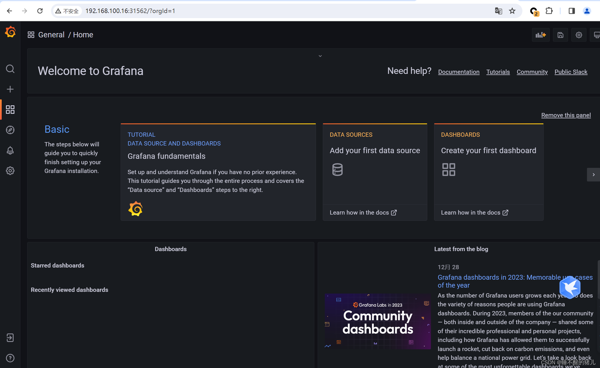Click the Configuration gear icon
The image size is (600, 368).
(x=10, y=170)
